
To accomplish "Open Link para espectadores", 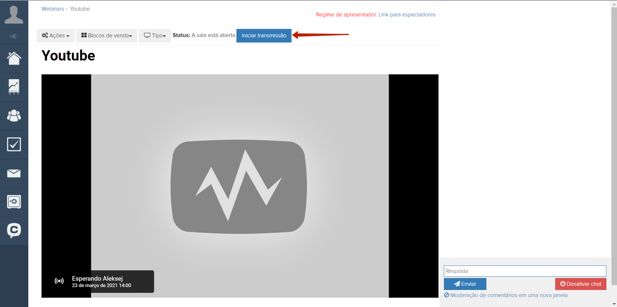I will 407,15.
